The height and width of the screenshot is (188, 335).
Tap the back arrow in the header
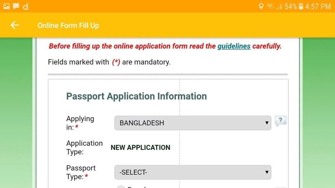[x=15, y=25]
